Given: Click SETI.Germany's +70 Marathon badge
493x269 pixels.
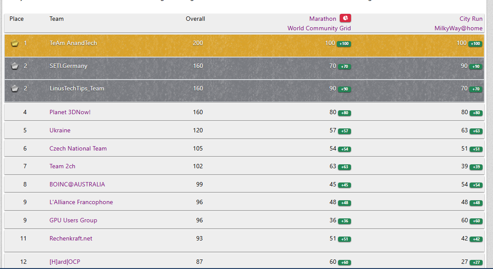Looking at the screenshot, I should click(x=345, y=67).
